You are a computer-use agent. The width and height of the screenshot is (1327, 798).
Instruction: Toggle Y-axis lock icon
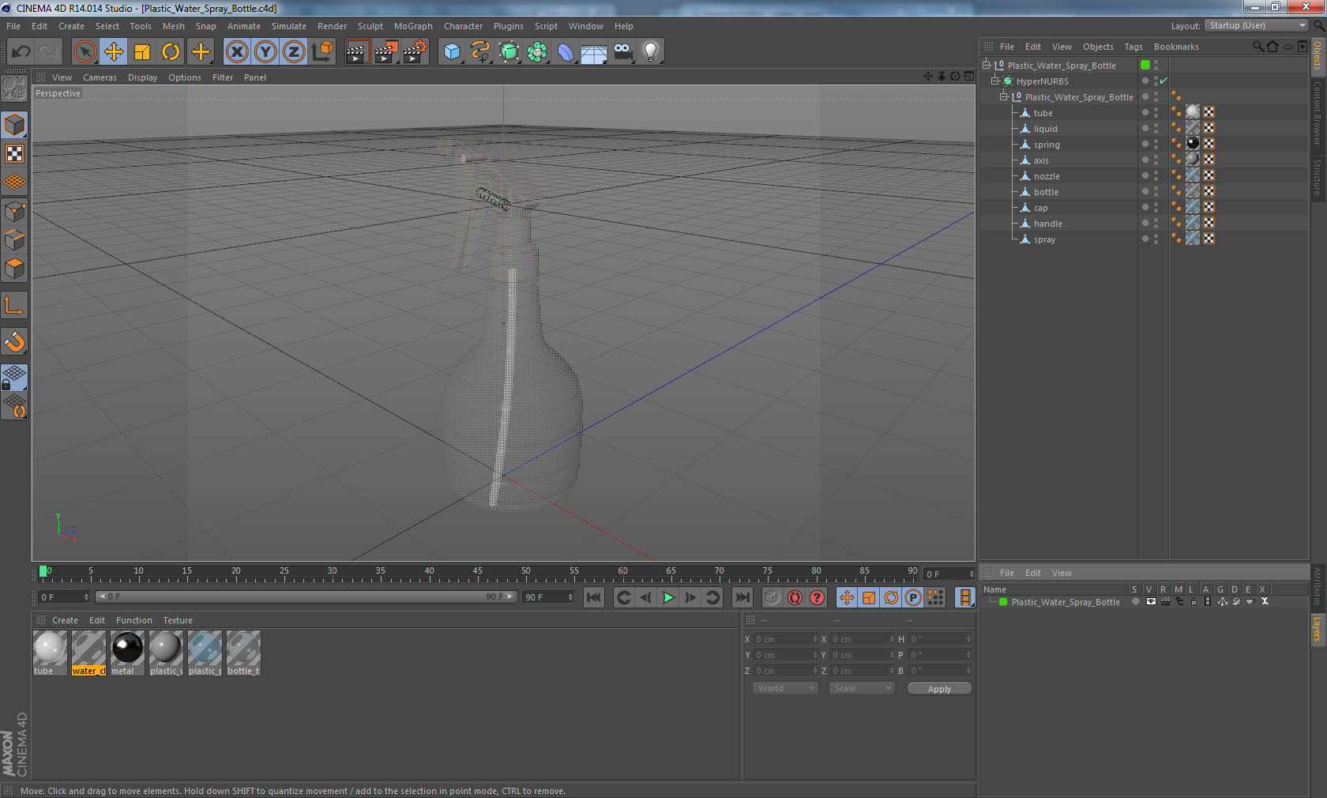265,52
